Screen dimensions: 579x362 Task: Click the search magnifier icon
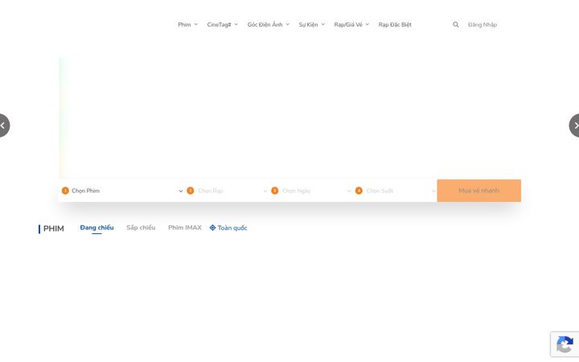[x=456, y=25]
